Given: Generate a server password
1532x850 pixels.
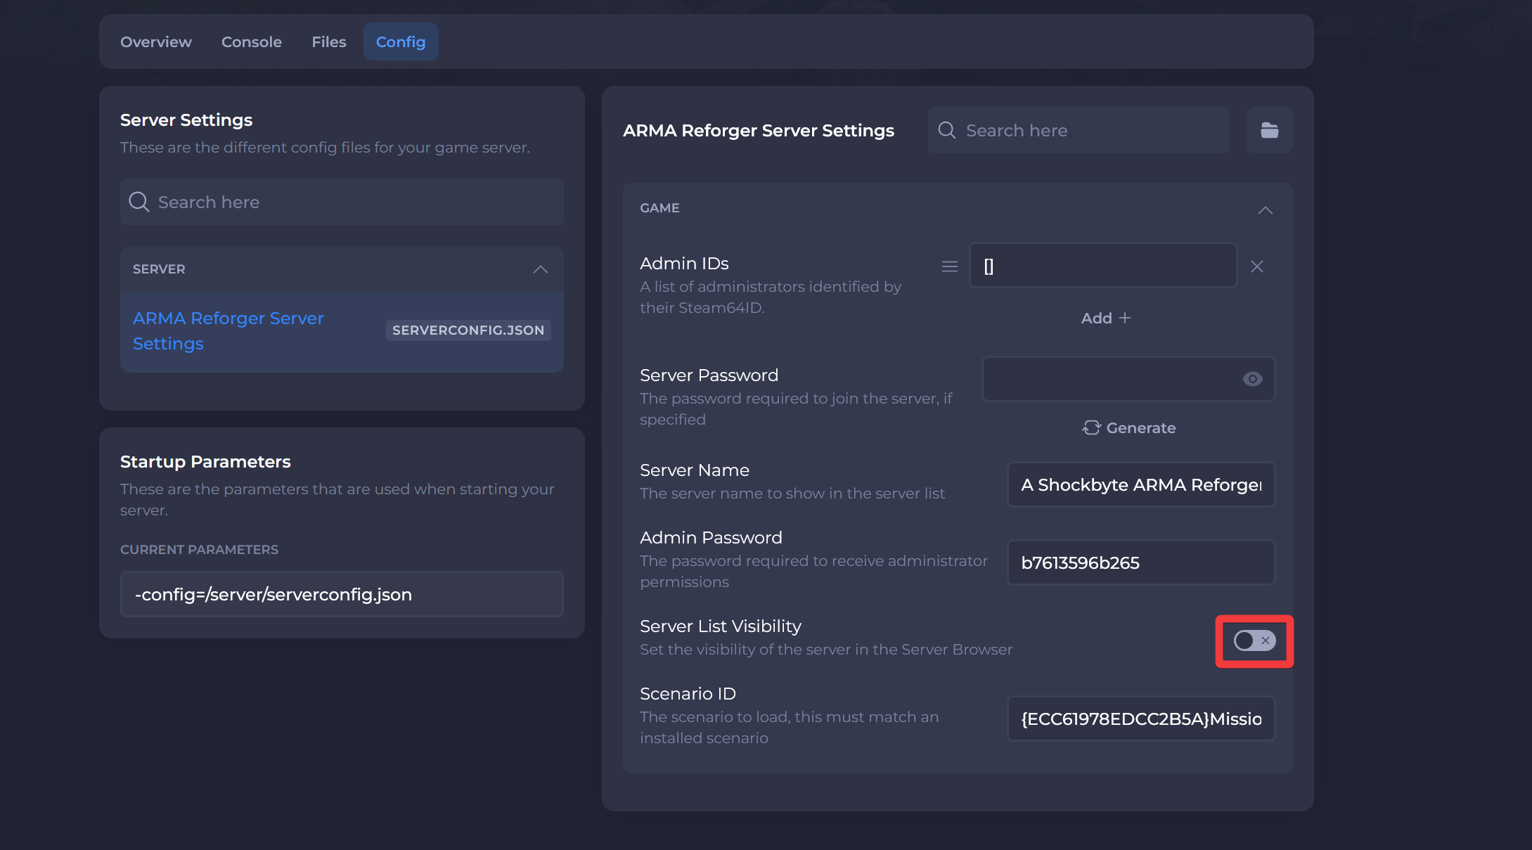Looking at the screenshot, I should pos(1128,427).
